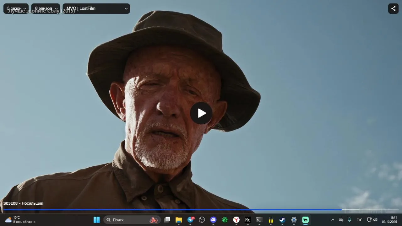Open the terminal app from the taskbar
This screenshot has height=226, width=402.
[259, 220]
